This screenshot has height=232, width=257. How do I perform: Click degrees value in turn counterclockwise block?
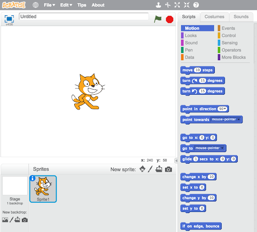(x=202, y=91)
